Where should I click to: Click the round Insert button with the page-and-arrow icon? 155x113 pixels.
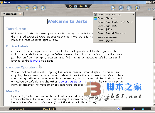pyautogui.click(x=113, y=8)
